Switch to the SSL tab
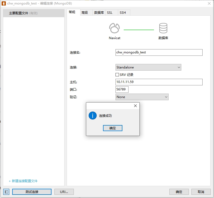The height and width of the screenshot is (198, 214). click(112, 13)
